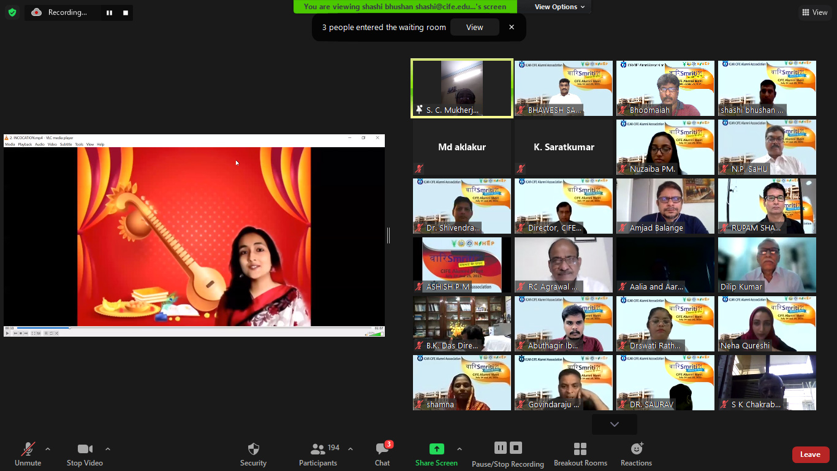Click View in the waiting room notification
This screenshot has width=837, height=471.
474,27
